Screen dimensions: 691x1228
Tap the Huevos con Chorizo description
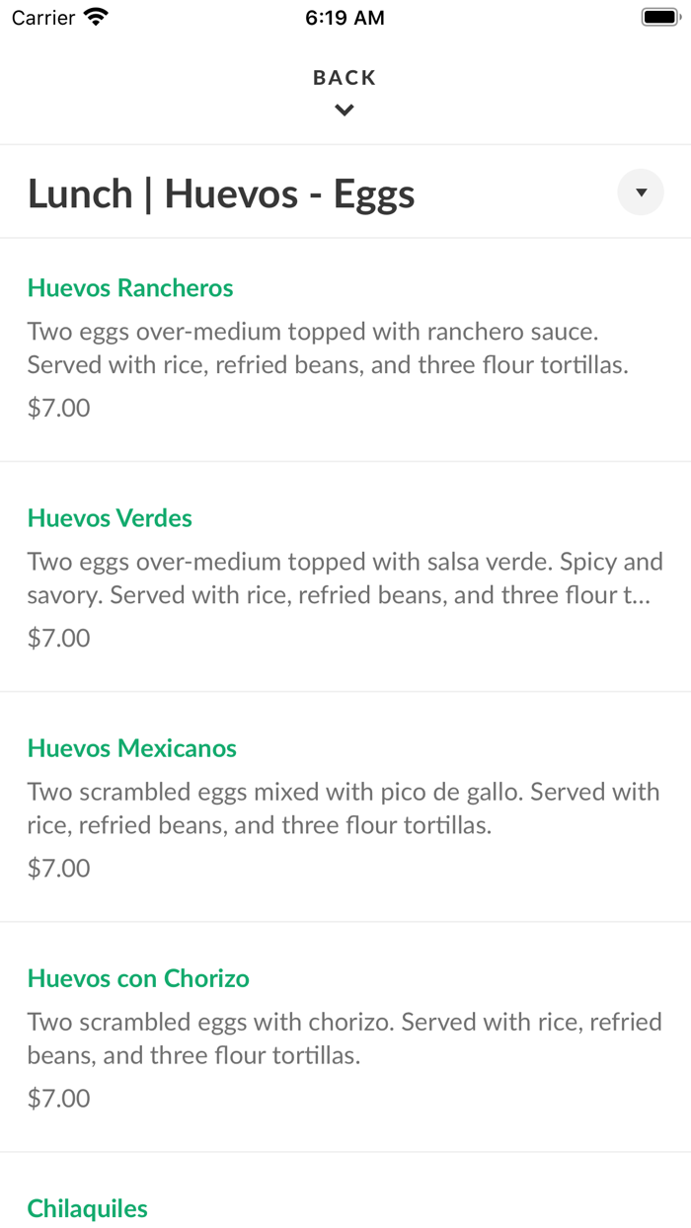click(x=345, y=1037)
